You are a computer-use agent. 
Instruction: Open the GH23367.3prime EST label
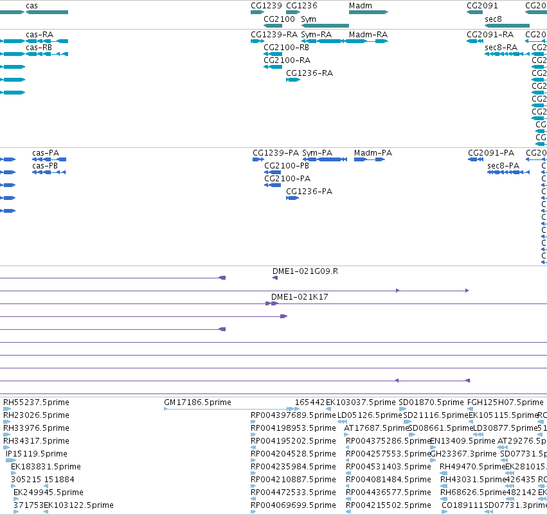(463, 455)
